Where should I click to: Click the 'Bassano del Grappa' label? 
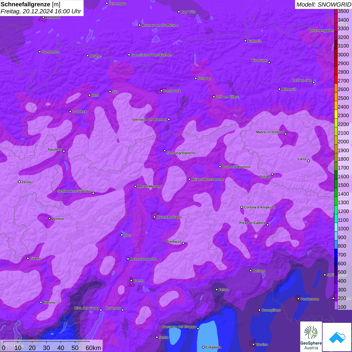pos(179,327)
